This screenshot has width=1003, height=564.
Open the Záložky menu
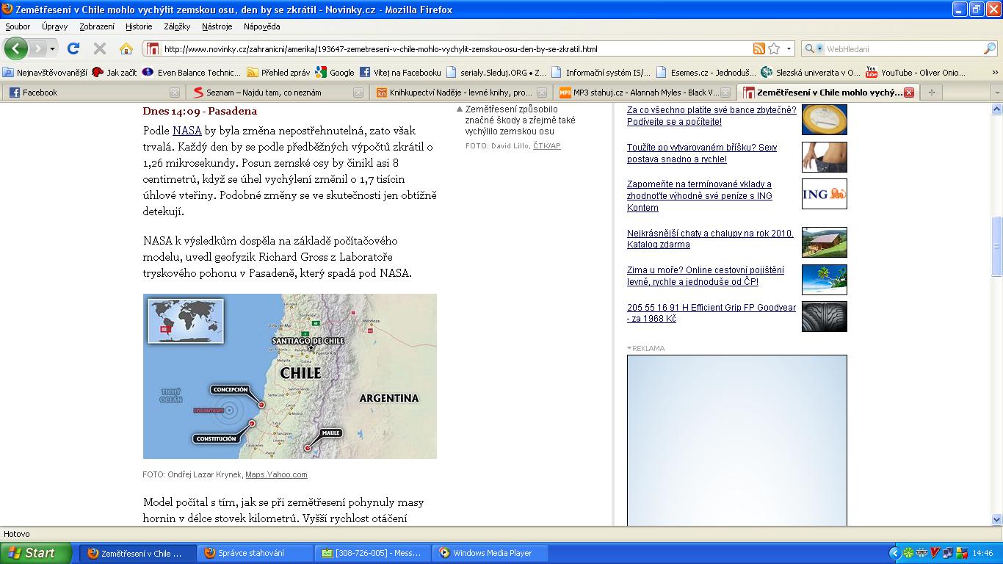coord(177,26)
